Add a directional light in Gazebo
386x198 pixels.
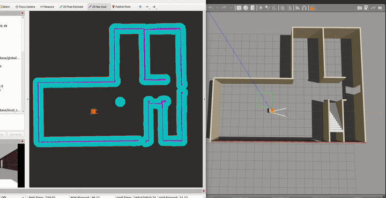pyautogui.click(x=274, y=8)
